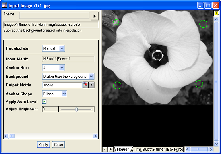Open the Output Matrix arrow menu button
Screen dimensions: 221x154
pos(91,85)
